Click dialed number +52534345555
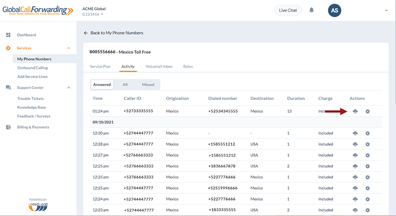The width and height of the screenshot is (396, 216). 223,111
